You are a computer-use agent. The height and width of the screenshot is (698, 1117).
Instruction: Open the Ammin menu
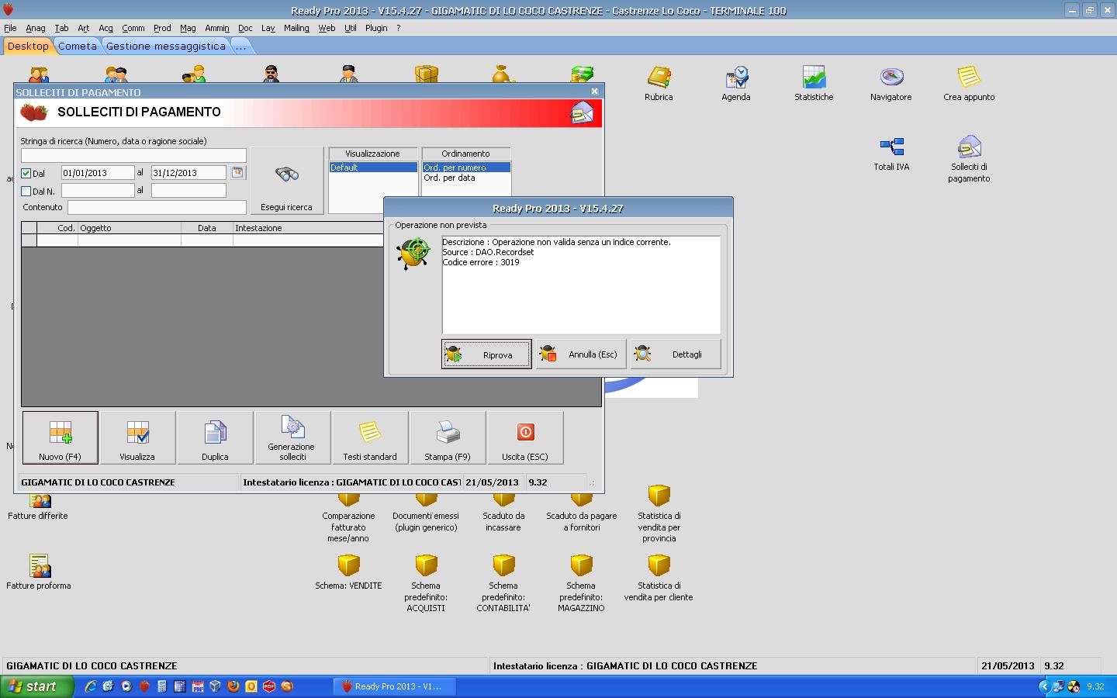click(x=217, y=28)
